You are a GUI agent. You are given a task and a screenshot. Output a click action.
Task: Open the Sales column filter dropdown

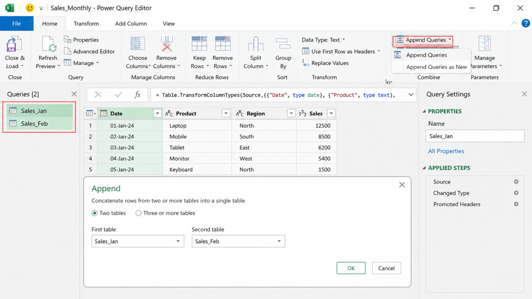coord(331,113)
